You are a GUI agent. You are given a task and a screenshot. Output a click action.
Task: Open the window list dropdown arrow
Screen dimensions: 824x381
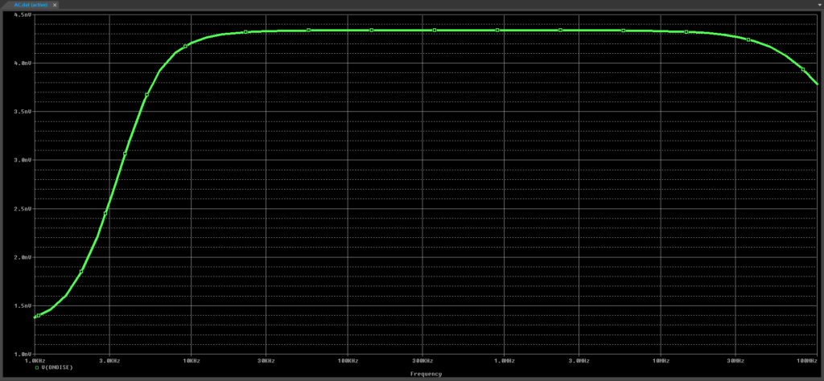(819, 4)
